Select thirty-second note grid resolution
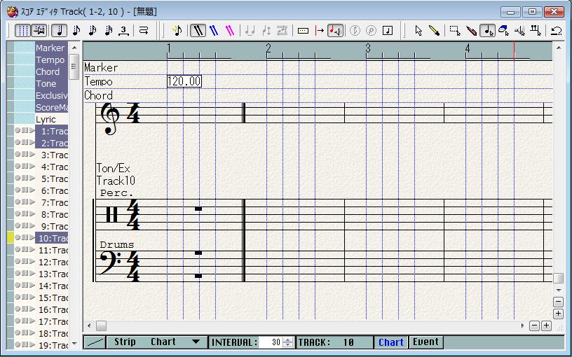This screenshot has width=572, height=357. pyautogui.click(x=109, y=31)
